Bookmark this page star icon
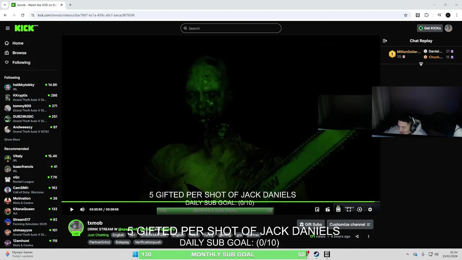Viewport: 462px width, 260px height. click(406, 15)
